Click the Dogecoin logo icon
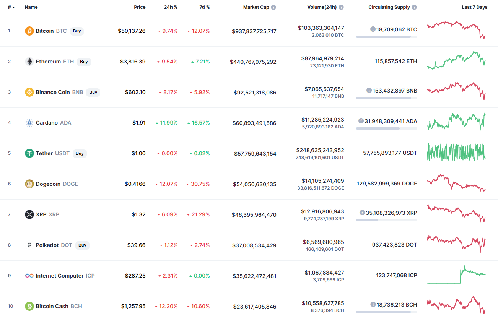This screenshot has width=498, height=320. tap(29, 184)
